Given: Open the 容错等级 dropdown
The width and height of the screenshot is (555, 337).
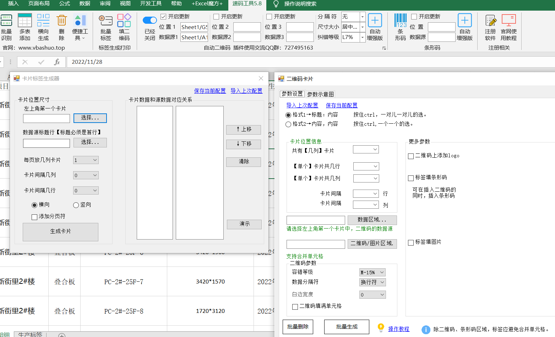Looking at the screenshot, I should pos(372,272).
